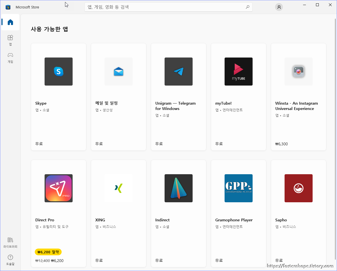This screenshot has width=337, height=271.
Task: Open the Gramophone Player title text
Action: tap(234, 220)
